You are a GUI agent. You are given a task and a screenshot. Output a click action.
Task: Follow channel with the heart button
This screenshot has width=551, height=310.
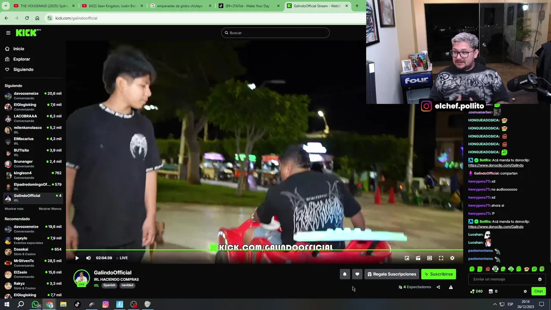coord(357,274)
